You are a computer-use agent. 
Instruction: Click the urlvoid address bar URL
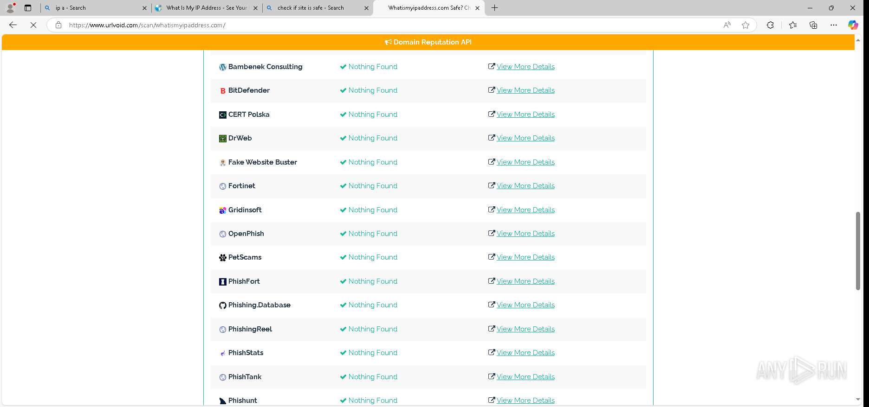tap(147, 25)
